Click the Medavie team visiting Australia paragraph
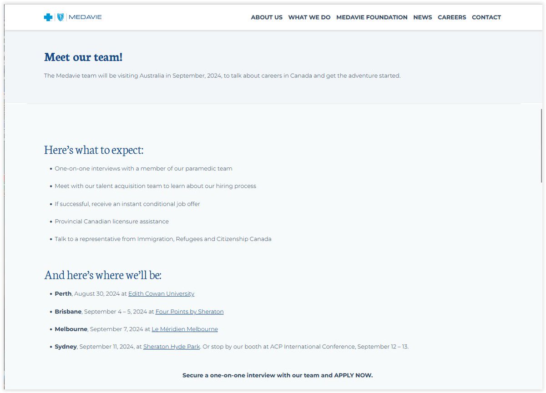The width and height of the screenshot is (546, 393). [x=222, y=76]
